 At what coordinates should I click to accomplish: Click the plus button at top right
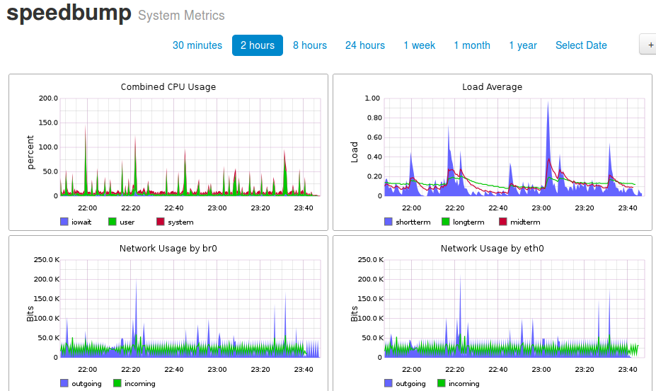point(648,45)
